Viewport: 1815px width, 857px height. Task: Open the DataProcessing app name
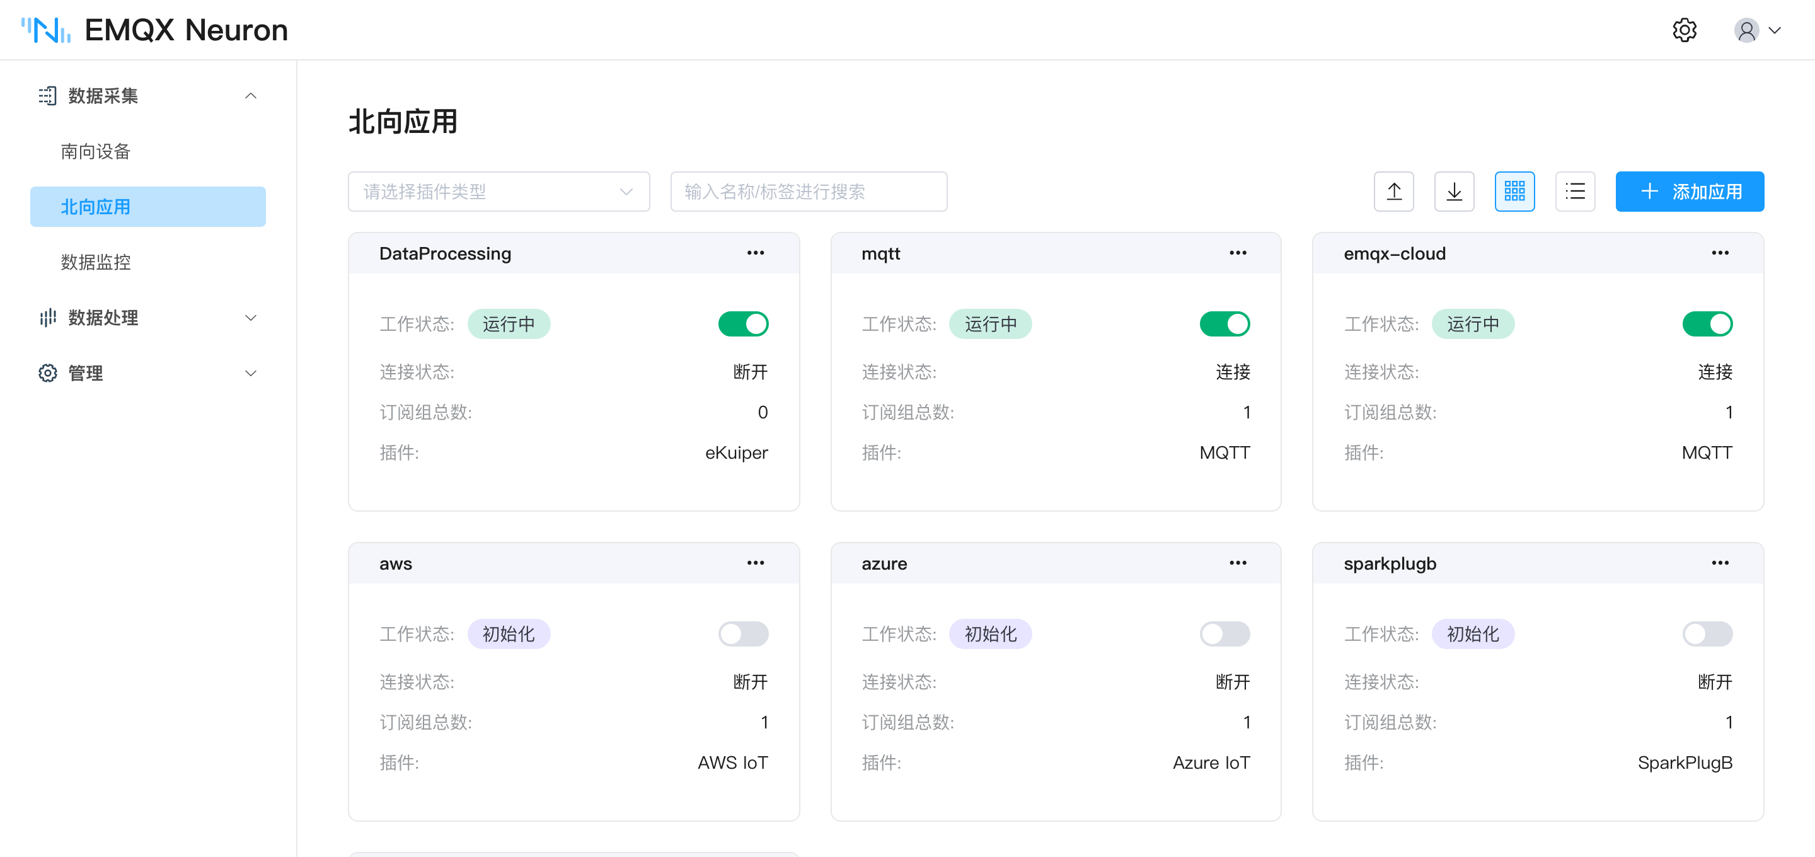coord(446,254)
